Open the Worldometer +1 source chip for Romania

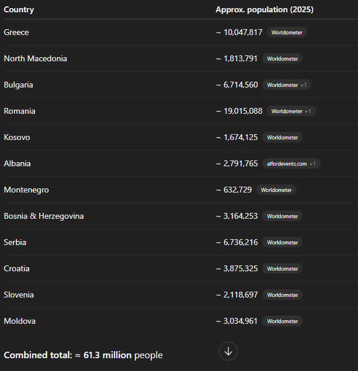pyautogui.click(x=291, y=111)
